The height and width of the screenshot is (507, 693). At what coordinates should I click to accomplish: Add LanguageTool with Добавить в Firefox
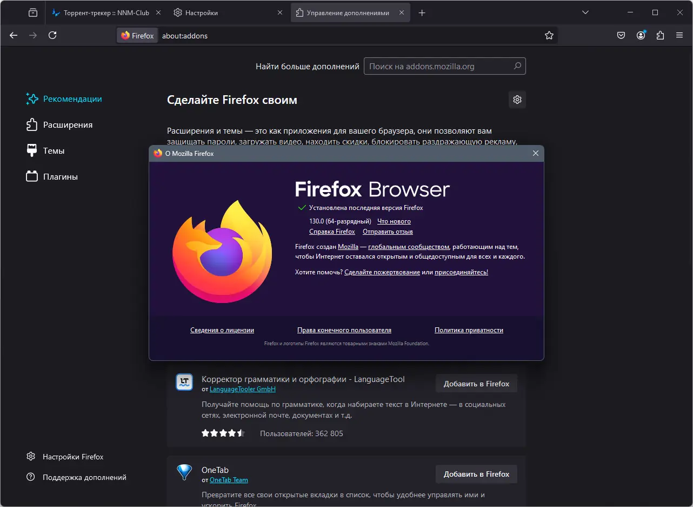[x=476, y=384]
